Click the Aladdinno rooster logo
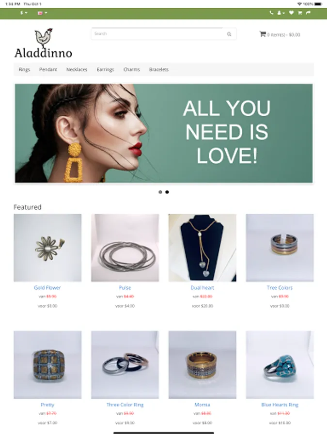The width and height of the screenshot is (327, 436). pyautogui.click(x=44, y=44)
